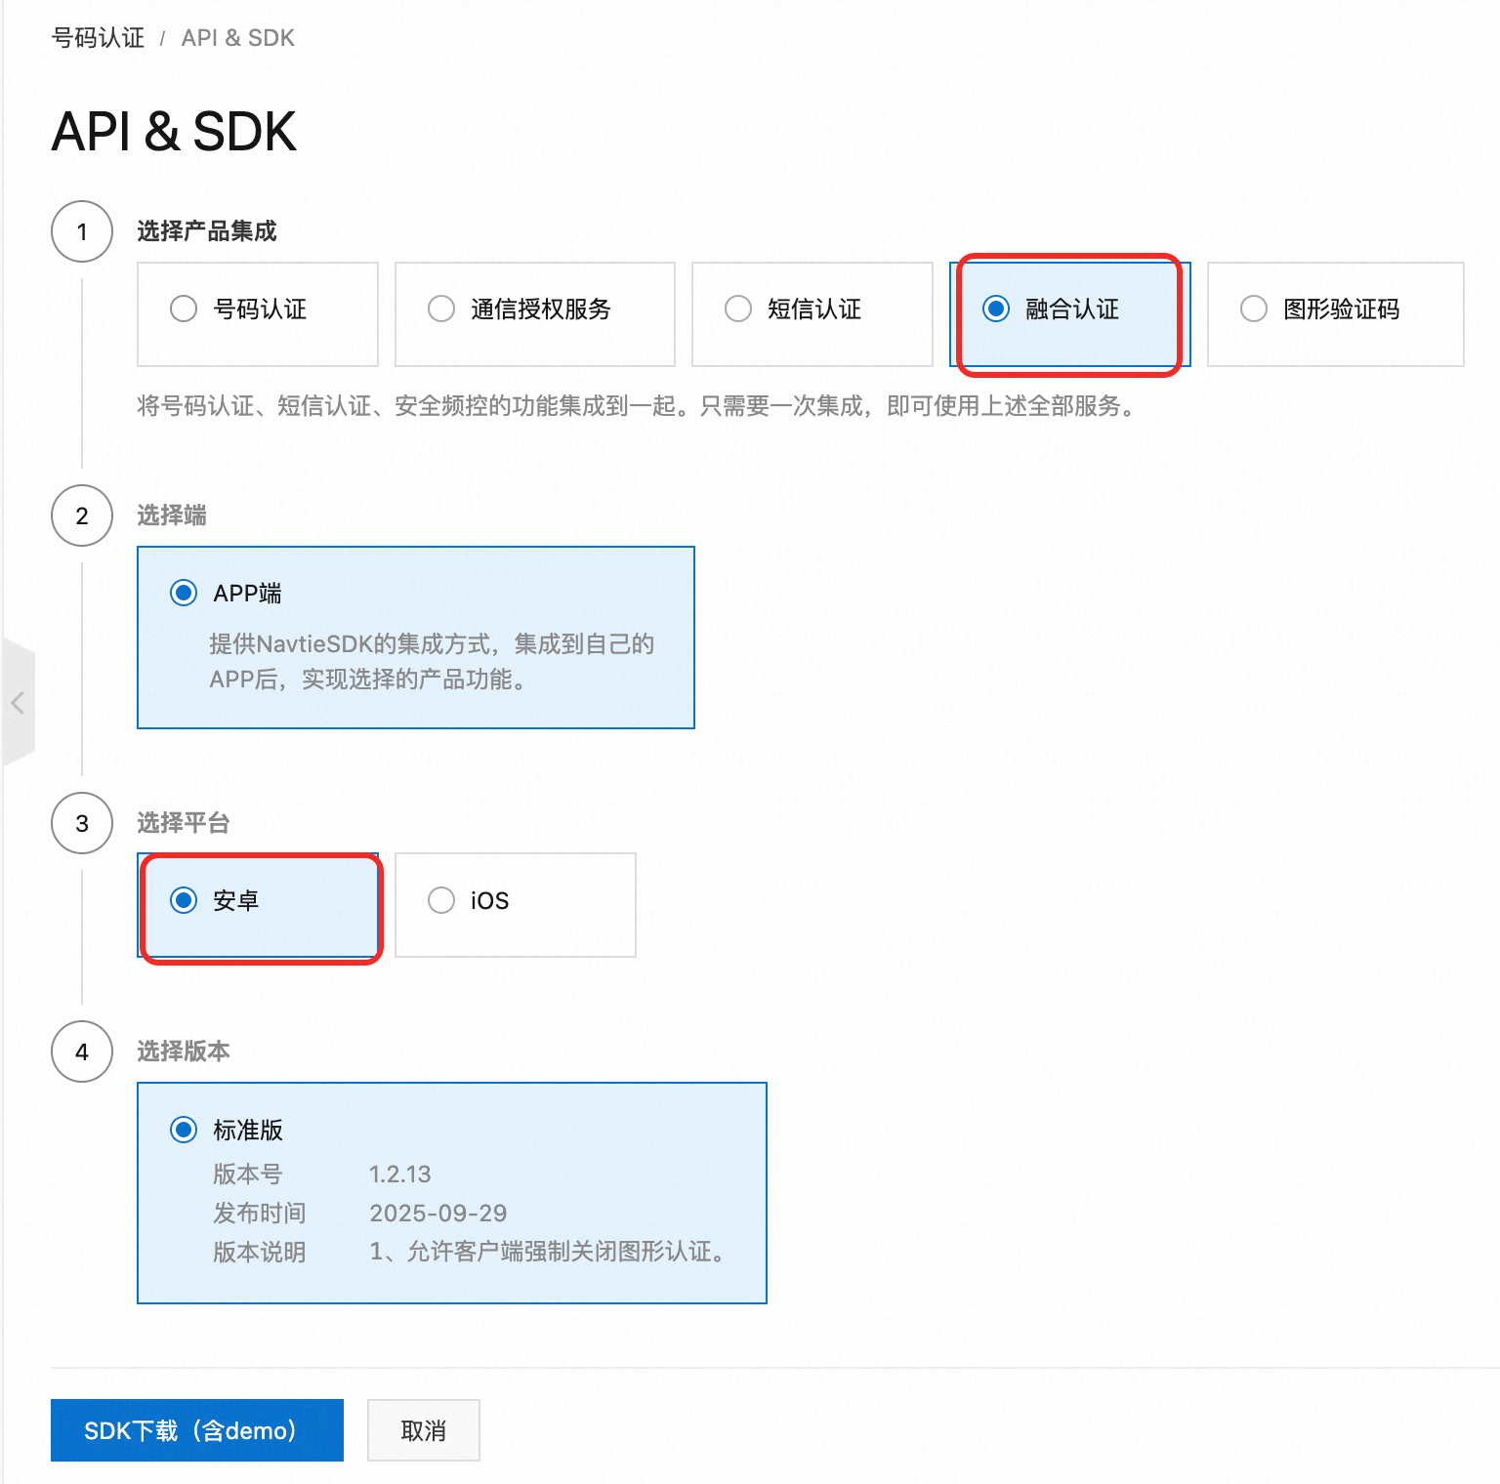Click the 选择平台 step heading
Image resolution: width=1500 pixels, height=1484 pixels.
coord(184,823)
